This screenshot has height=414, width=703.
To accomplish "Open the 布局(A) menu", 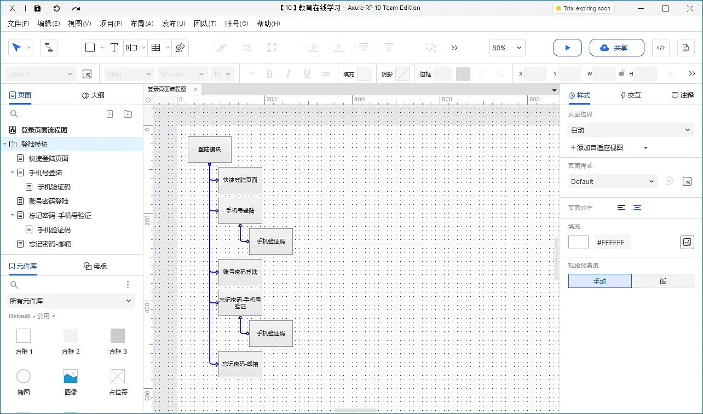I will [x=142, y=24].
